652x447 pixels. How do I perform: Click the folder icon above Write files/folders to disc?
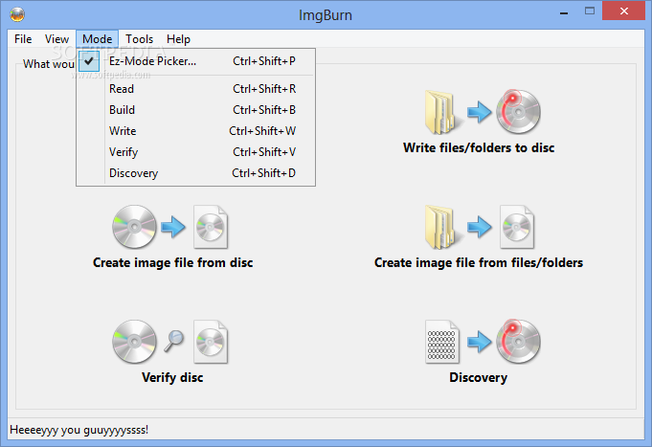(x=441, y=112)
